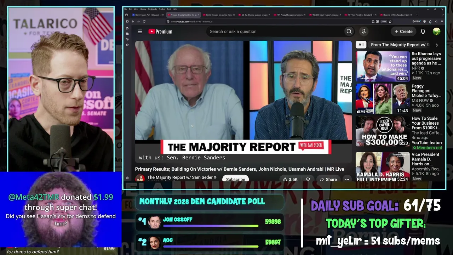
Task: Click the Iced Coffee Hour video thumbnail
Action: pyautogui.click(x=383, y=131)
